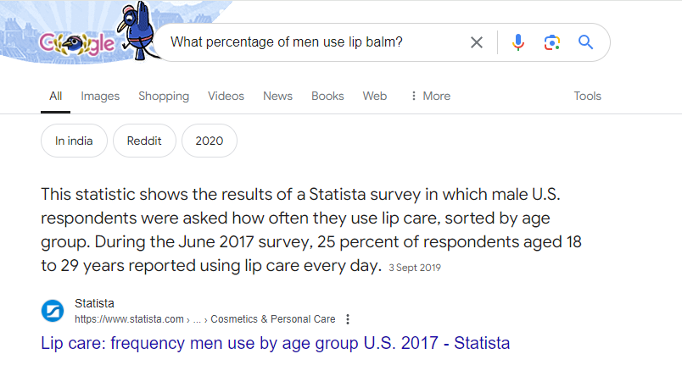Select the 'In india' suggestion chip
Image resolution: width=682 pixels, height=365 pixels.
[74, 141]
